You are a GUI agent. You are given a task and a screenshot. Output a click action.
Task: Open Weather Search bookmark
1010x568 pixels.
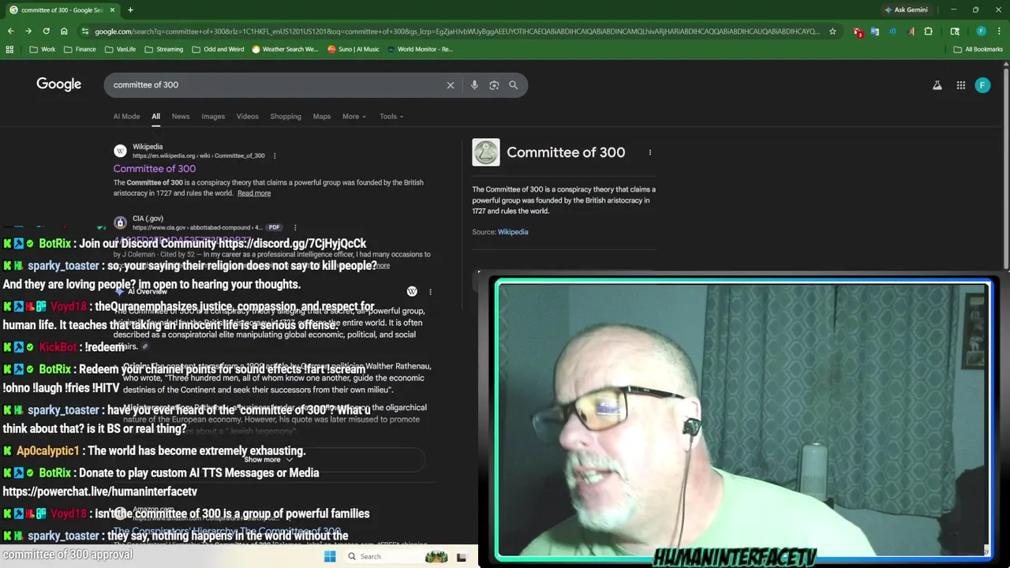285,49
